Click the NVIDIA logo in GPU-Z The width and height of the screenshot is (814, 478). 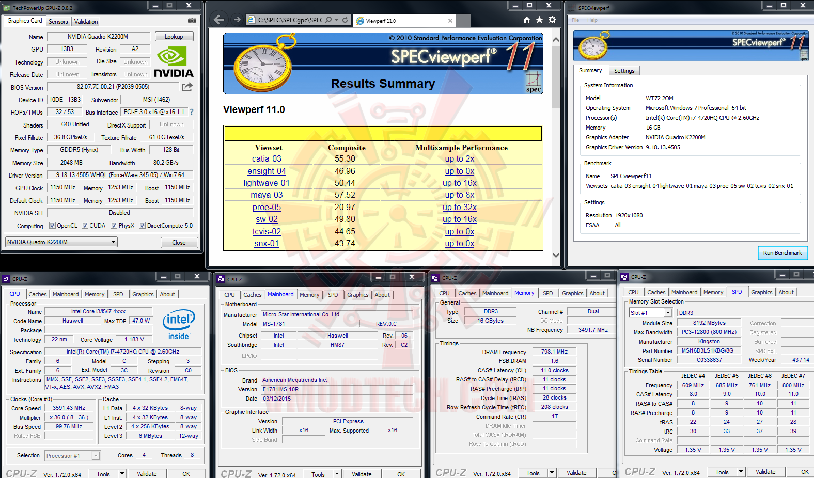(x=174, y=62)
